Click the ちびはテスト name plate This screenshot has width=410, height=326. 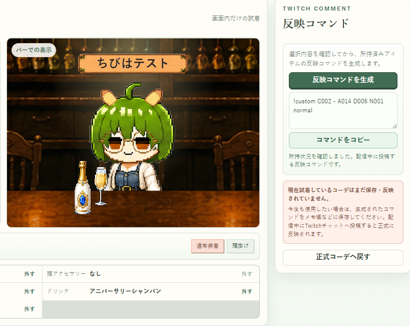[133, 63]
